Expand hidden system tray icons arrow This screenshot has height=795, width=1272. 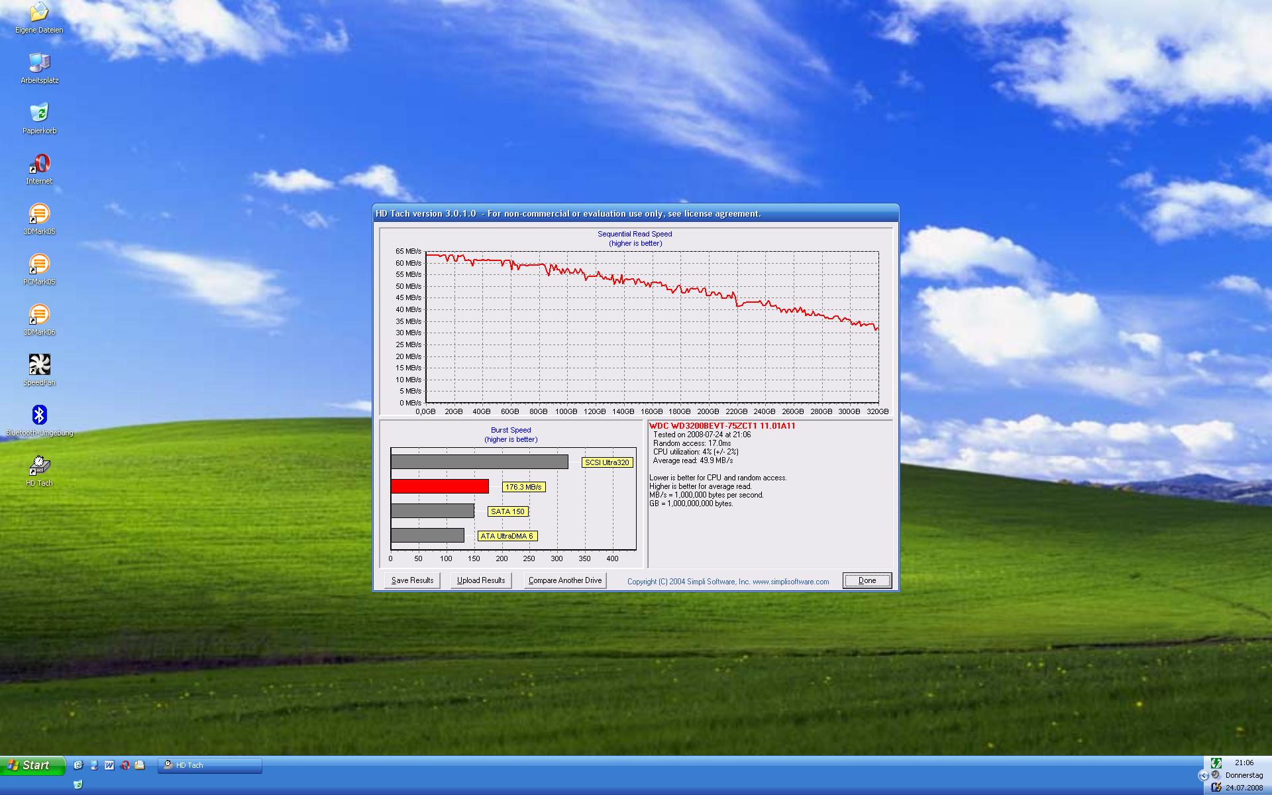click(1204, 776)
